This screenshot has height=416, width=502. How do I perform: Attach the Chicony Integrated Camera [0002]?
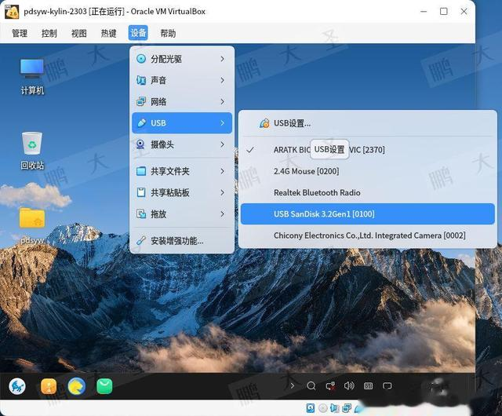click(x=368, y=235)
